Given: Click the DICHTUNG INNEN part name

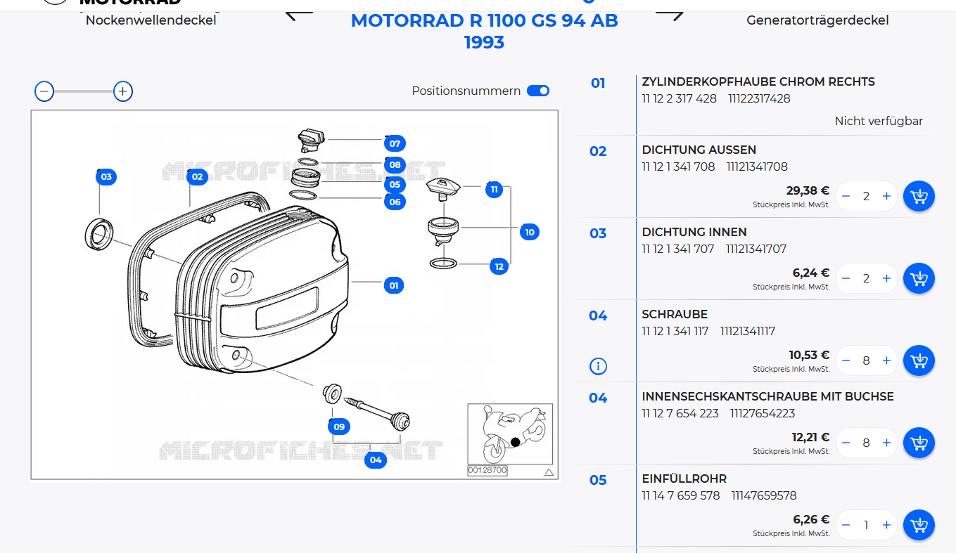Looking at the screenshot, I should 694,232.
